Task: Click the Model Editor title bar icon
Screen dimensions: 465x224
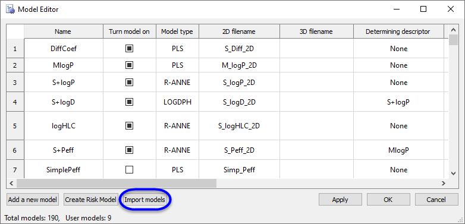Action: coord(10,10)
